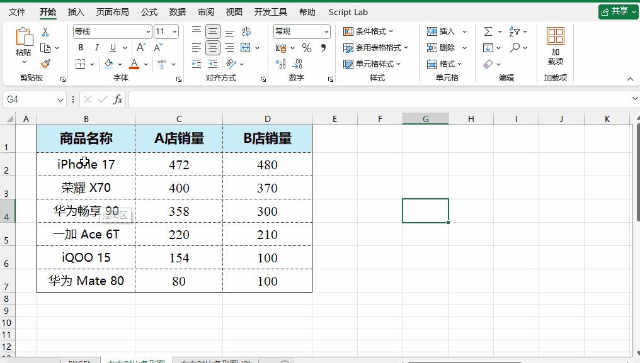The width and height of the screenshot is (640, 363).
Task: Click the text orientation icon
Action: click(231, 64)
